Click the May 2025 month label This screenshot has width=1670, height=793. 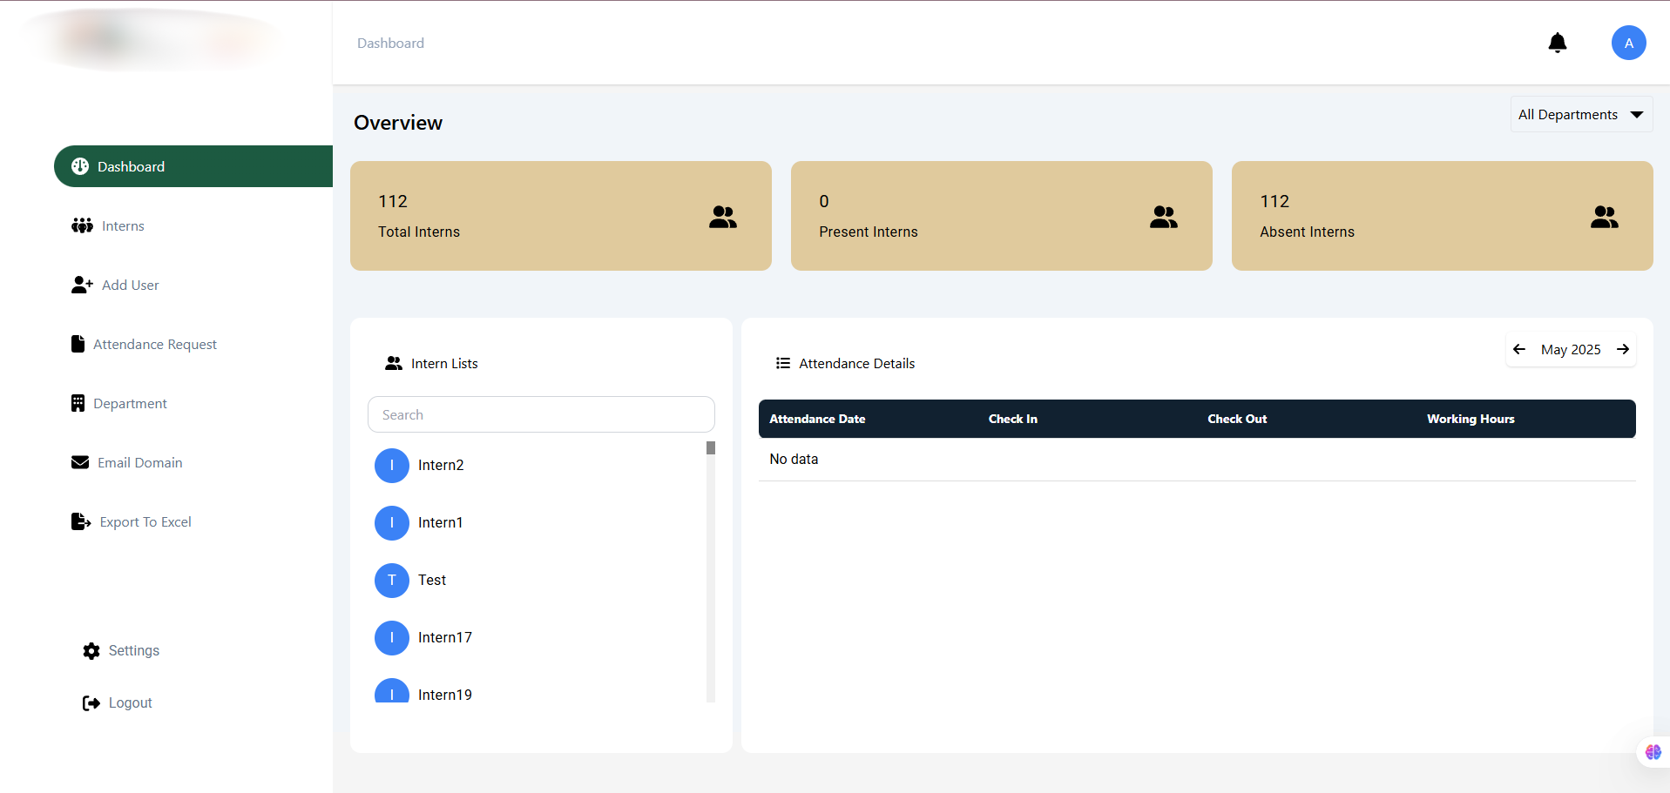click(x=1571, y=349)
